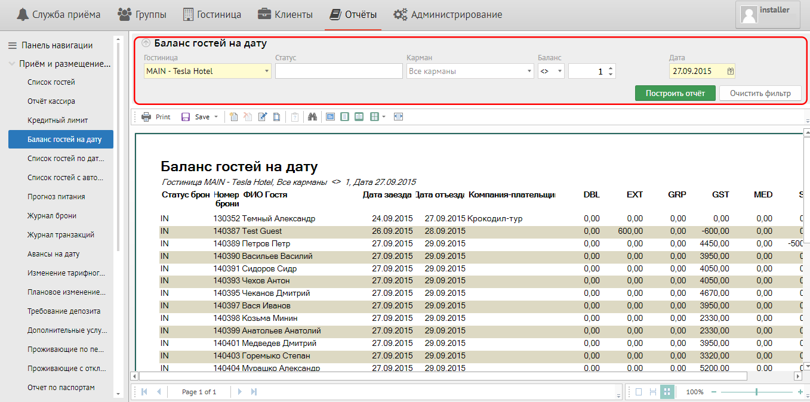
Task: Open the Баланс comparison operator dropdown
Action: pyautogui.click(x=559, y=71)
